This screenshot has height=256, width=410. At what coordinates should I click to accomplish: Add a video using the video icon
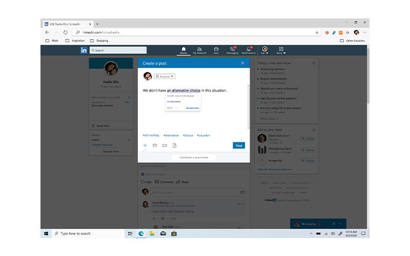pos(165,145)
